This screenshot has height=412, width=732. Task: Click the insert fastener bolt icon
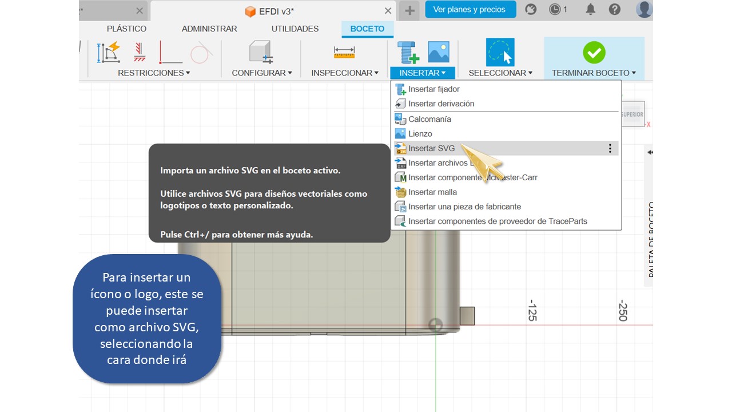point(409,53)
